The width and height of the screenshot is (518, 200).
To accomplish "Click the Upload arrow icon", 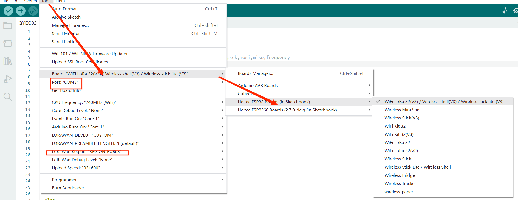I will 21,11.
